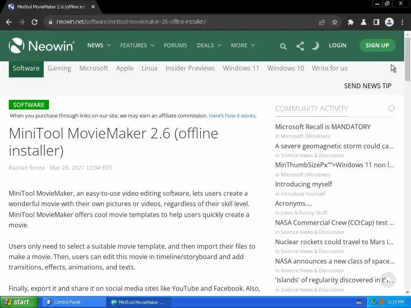Close the MiniTool MovieMaker browser tab
Viewport: 411px width, 308px height.
pyautogui.click(x=93, y=7)
